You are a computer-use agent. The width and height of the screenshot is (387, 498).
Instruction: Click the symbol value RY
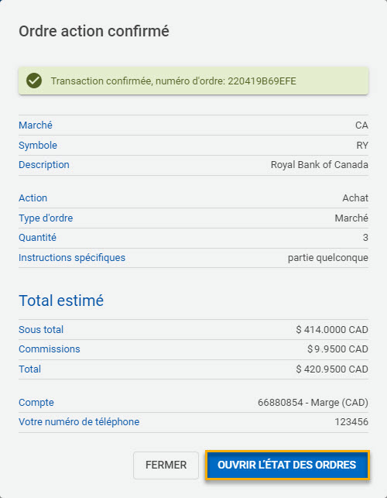coord(362,145)
